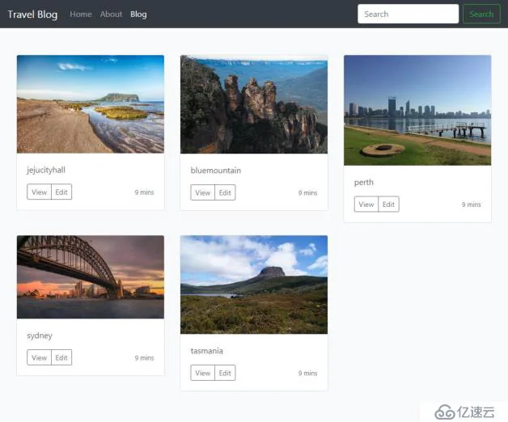This screenshot has height=422, width=508.
Task: Open the sydney harbour bridge photo
Action: tap(91, 277)
